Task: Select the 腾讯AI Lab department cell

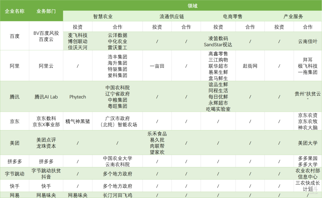Action: click(46, 97)
